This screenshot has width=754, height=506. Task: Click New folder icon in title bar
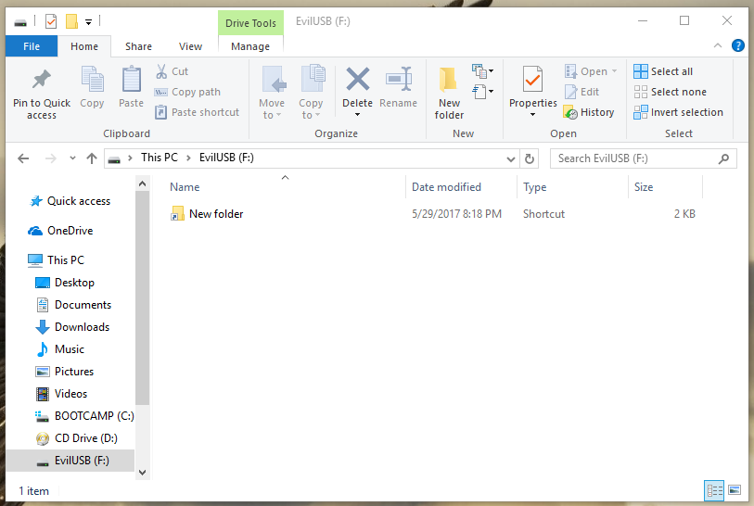[71, 21]
